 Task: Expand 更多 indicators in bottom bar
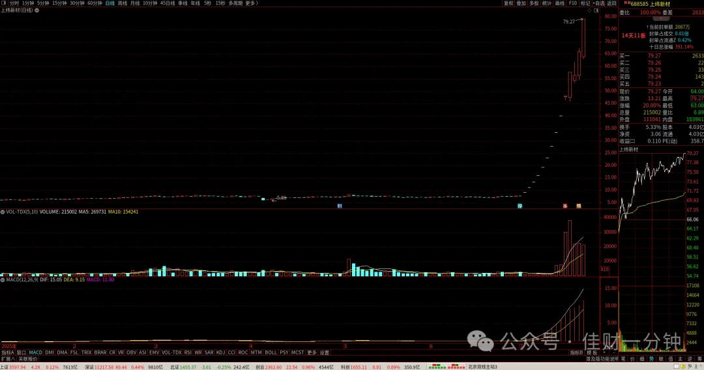pyautogui.click(x=312, y=352)
